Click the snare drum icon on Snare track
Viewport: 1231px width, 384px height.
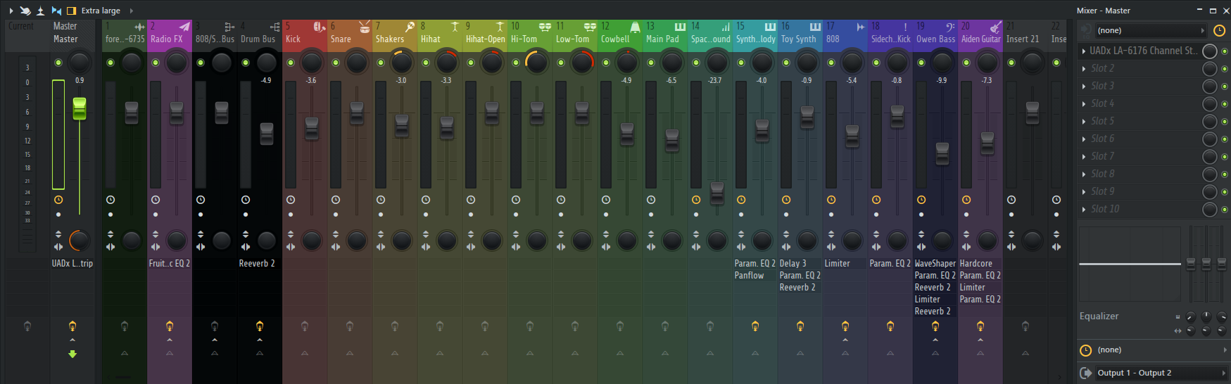[x=365, y=27]
